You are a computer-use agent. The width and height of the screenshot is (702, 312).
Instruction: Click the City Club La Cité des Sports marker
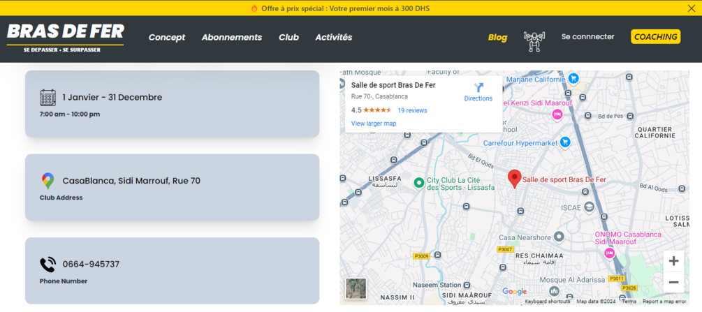419,183
